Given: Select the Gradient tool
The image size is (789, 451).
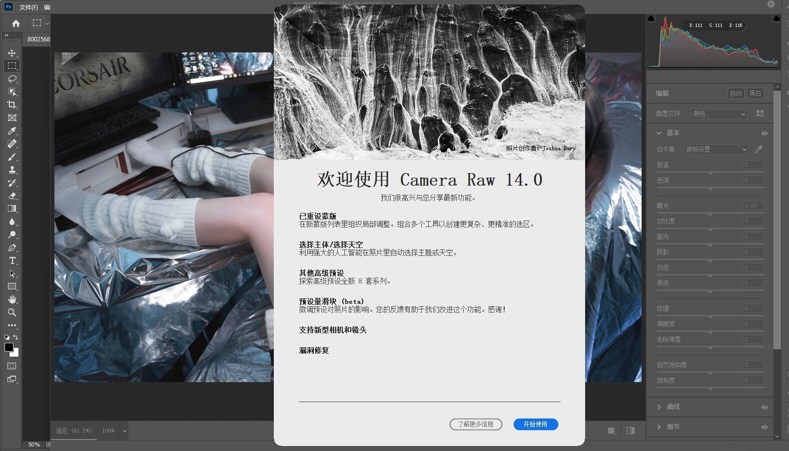Looking at the screenshot, I should tap(12, 209).
